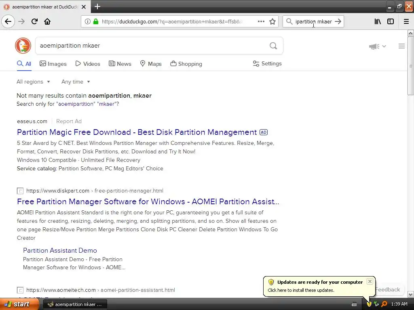Switch to the Videos tab
This screenshot has height=310, width=414.
[x=88, y=64]
